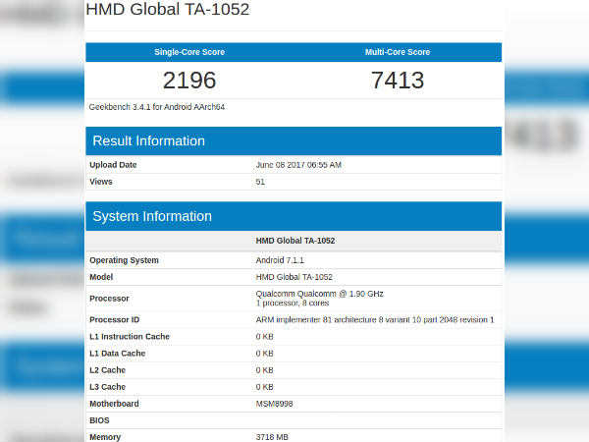Click the 'Android 7.1.1' value
The width and height of the screenshot is (589, 442).
pos(280,260)
